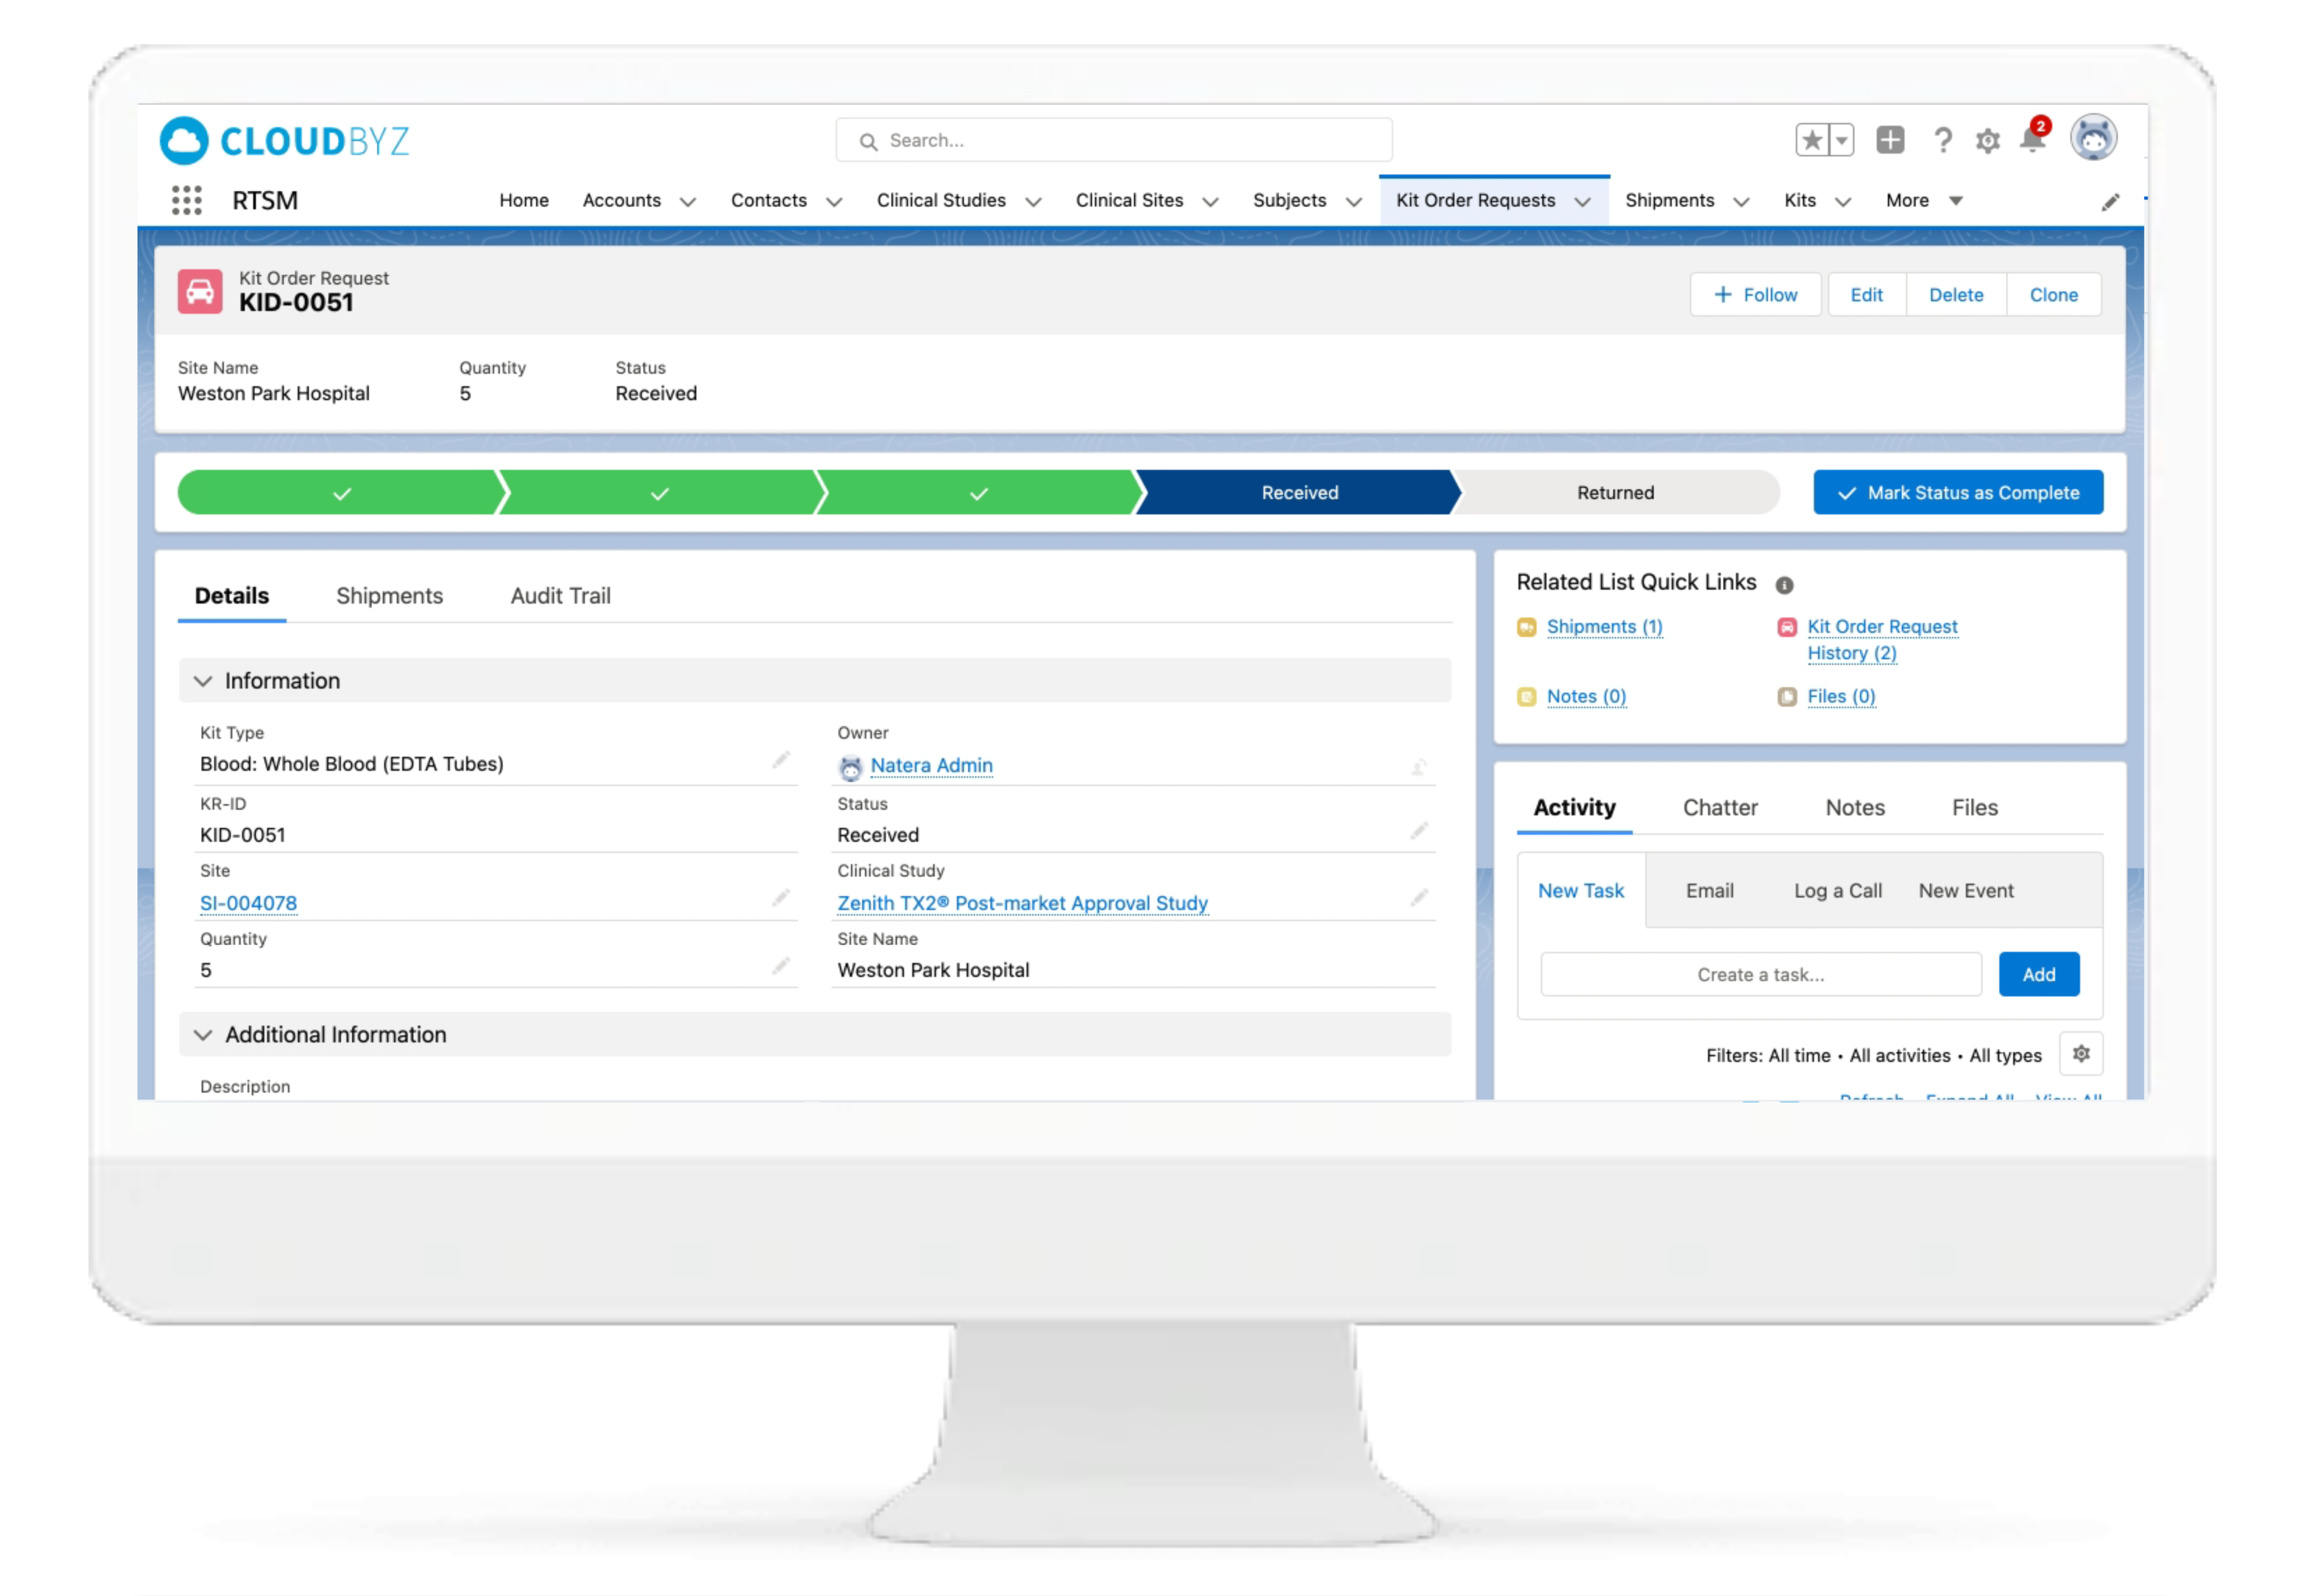2305x1596 pixels.
Task: Open activity timeline filter settings gear
Action: tap(2080, 1053)
